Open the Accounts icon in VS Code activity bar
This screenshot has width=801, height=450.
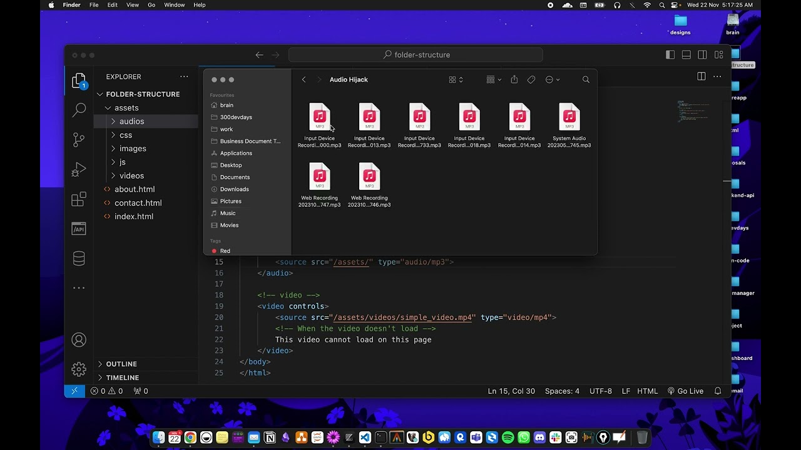[79, 340]
